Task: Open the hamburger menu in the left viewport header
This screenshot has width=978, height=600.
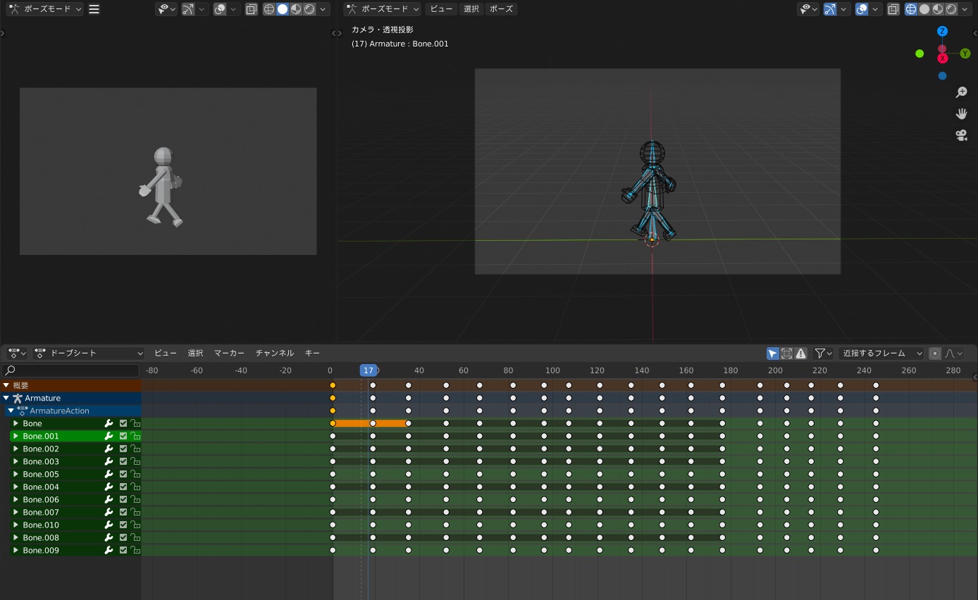Action: [94, 9]
